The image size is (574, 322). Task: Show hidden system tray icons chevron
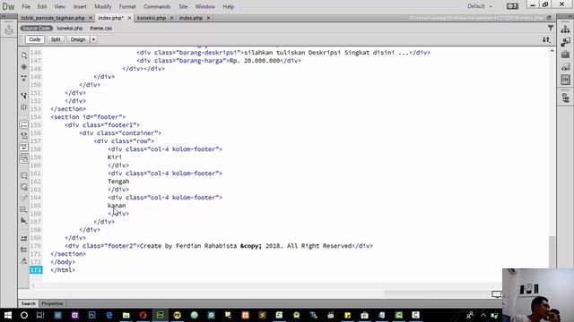pyautogui.click(x=483, y=315)
